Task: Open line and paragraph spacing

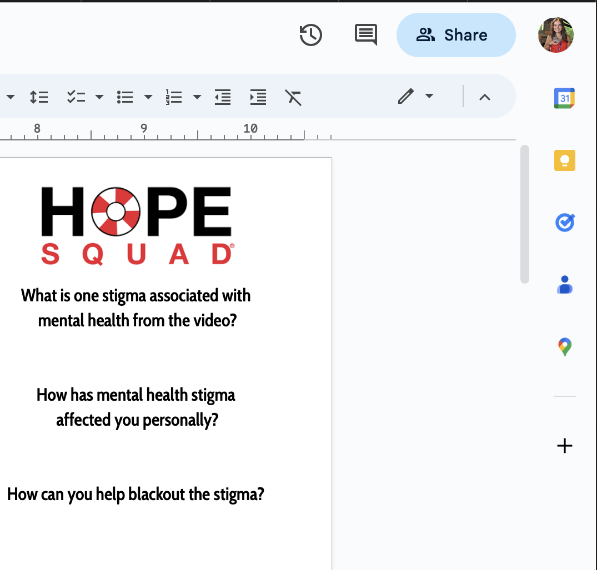Action: 38,97
